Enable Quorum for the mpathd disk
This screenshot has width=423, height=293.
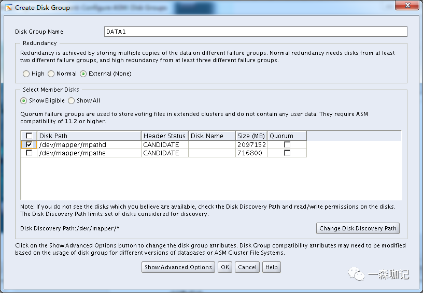click(287, 144)
